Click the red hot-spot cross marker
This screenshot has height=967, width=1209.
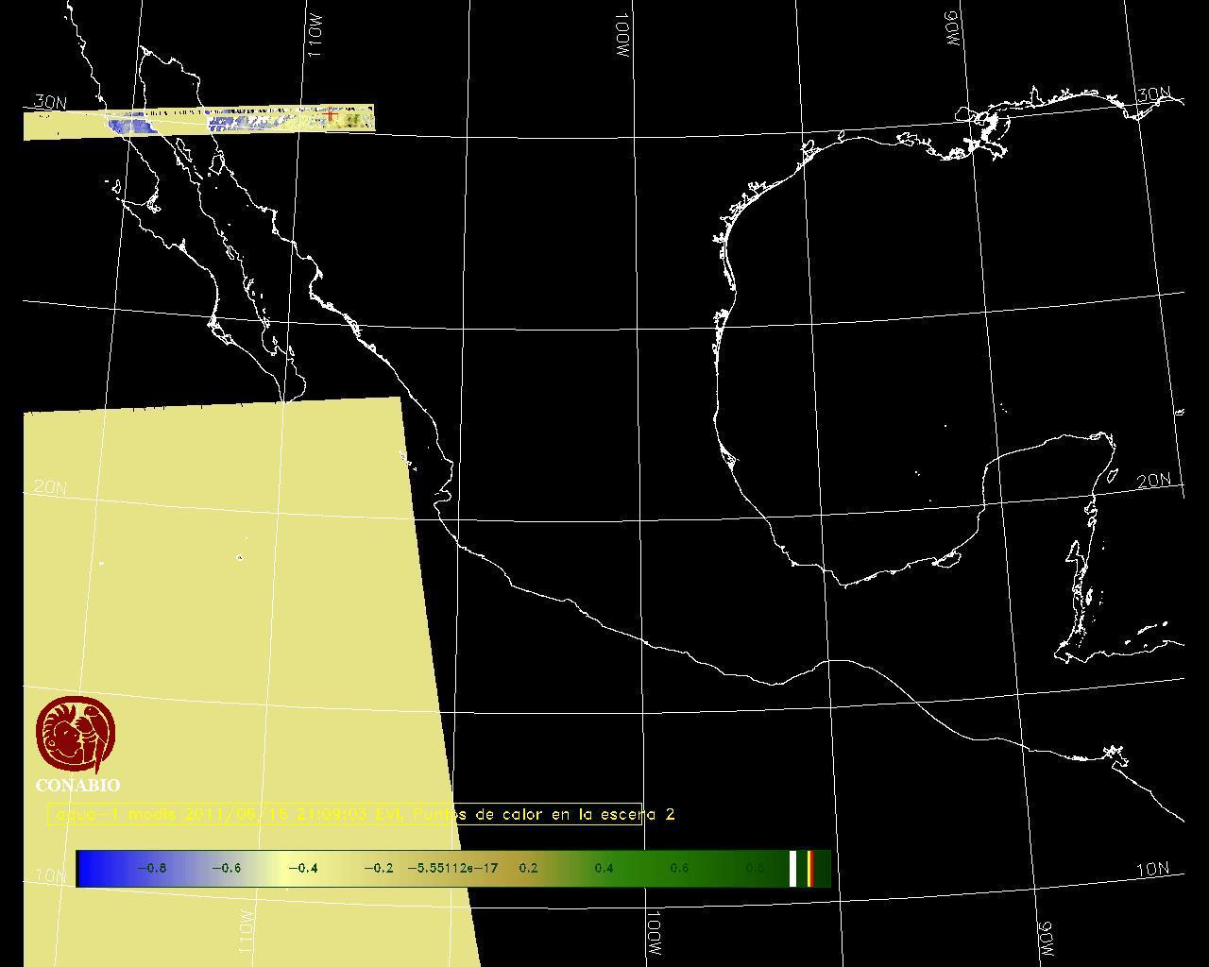[x=332, y=116]
